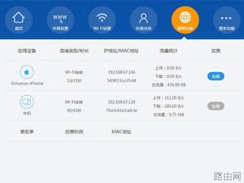Screen dimensions: 244x183
Task: Click the 在线设备 column header
Action: coord(27,51)
